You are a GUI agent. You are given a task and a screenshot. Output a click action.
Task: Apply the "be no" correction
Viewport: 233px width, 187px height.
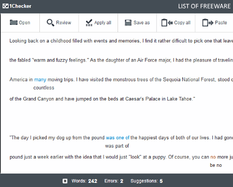tap(216, 165)
